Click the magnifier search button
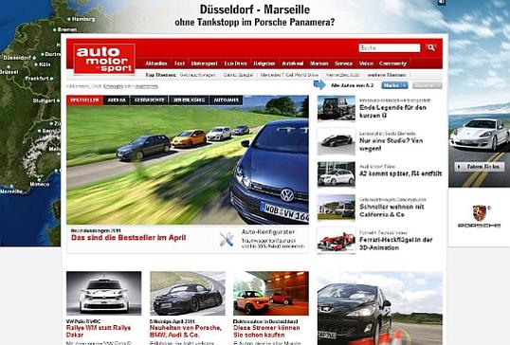Image resolution: width=510 pixels, height=345 pixels. 431,47
